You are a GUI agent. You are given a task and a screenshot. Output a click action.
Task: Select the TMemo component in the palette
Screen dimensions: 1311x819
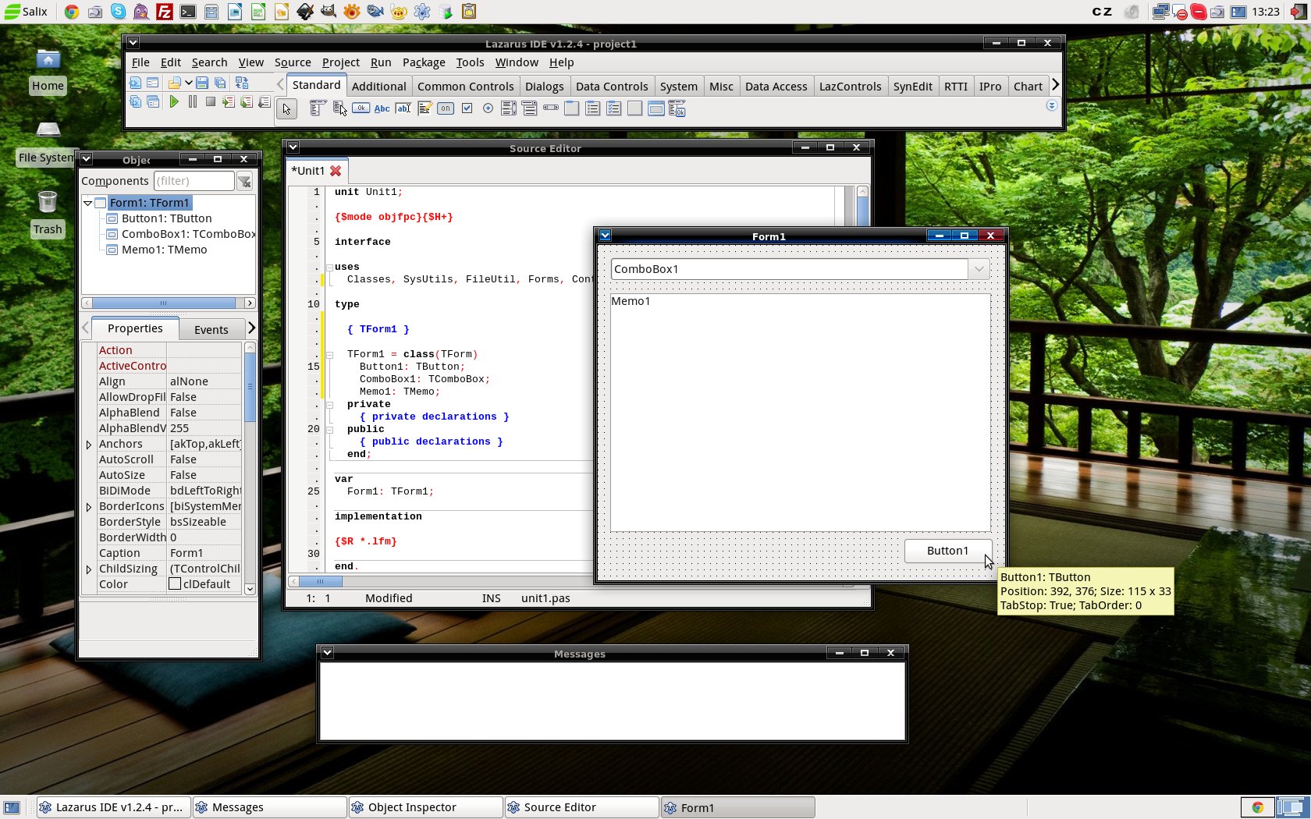point(425,108)
